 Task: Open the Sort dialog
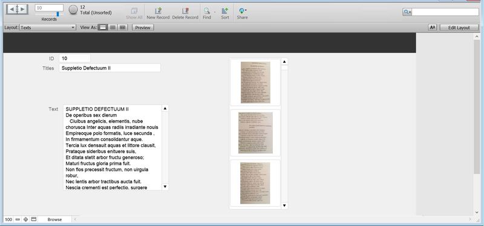[224, 13]
